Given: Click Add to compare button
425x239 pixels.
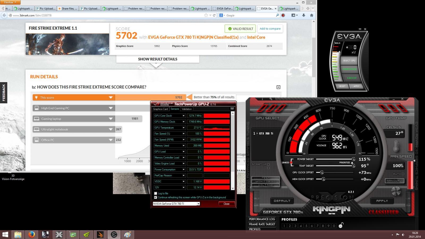Looking at the screenshot, I should pyautogui.click(x=270, y=29).
